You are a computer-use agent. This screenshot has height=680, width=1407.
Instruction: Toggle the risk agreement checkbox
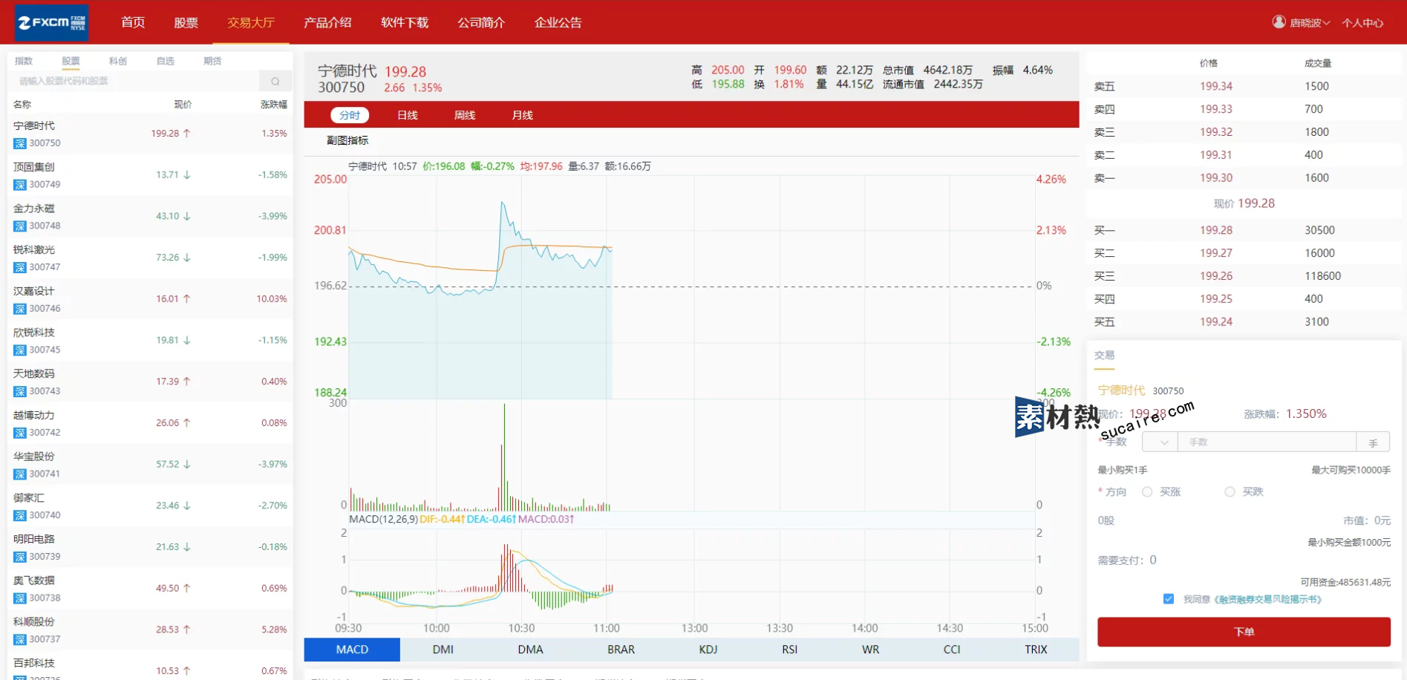point(1169,599)
